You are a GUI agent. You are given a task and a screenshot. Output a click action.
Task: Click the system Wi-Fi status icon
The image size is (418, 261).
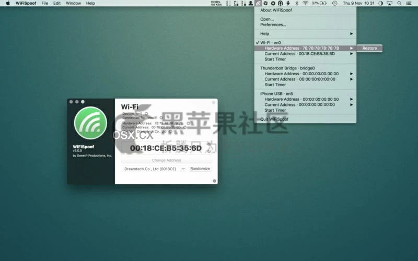click(306, 3)
